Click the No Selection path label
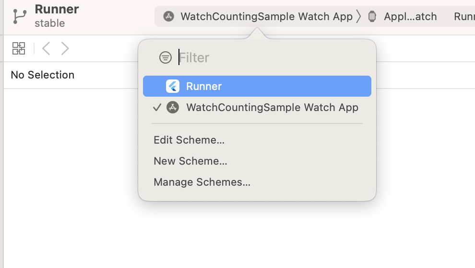The width and height of the screenshot is (475, 268). [43, 75]
